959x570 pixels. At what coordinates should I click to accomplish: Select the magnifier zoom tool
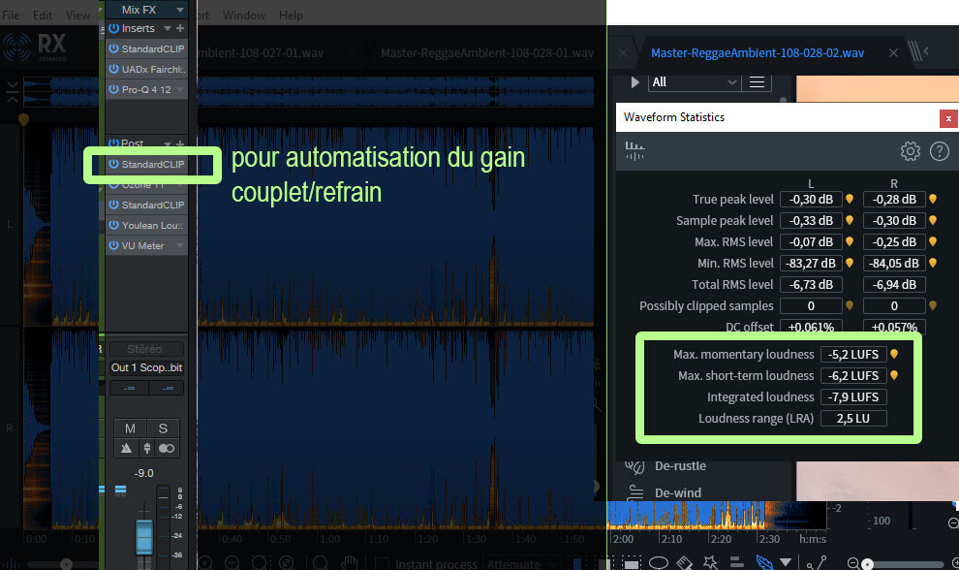(x=321, y=563)
